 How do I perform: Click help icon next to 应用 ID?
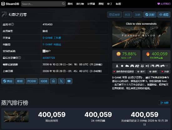coord(13,24)
